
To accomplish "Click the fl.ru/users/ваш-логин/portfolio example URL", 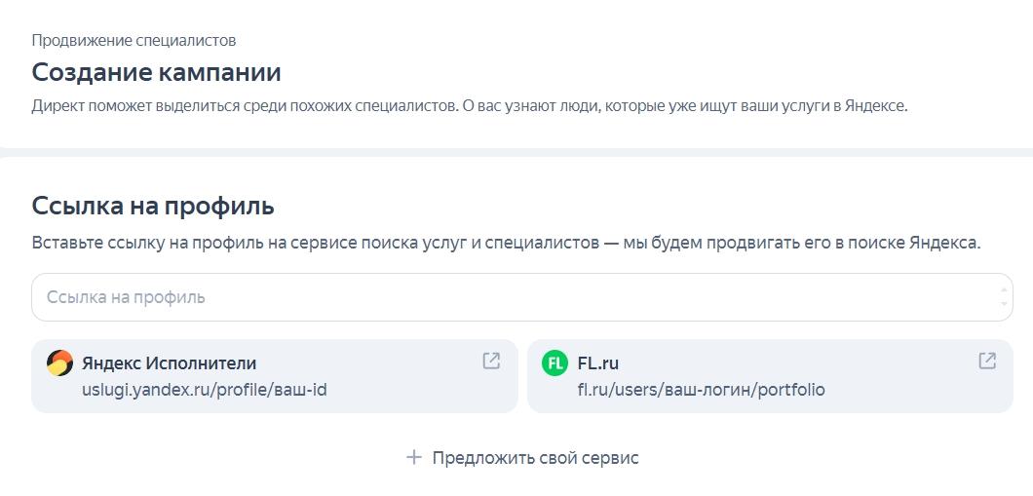I will click(x=701, y=390).
